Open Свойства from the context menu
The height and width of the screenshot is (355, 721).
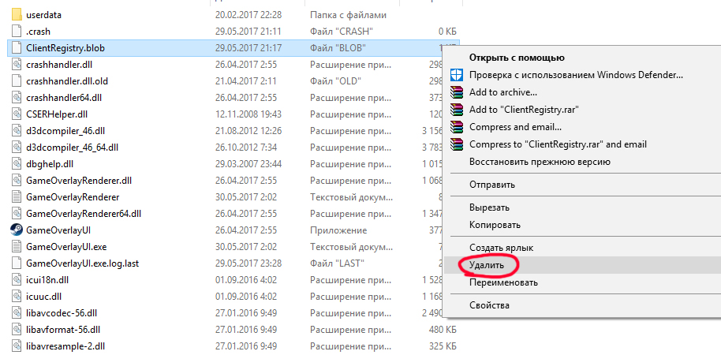coord(489,305)
